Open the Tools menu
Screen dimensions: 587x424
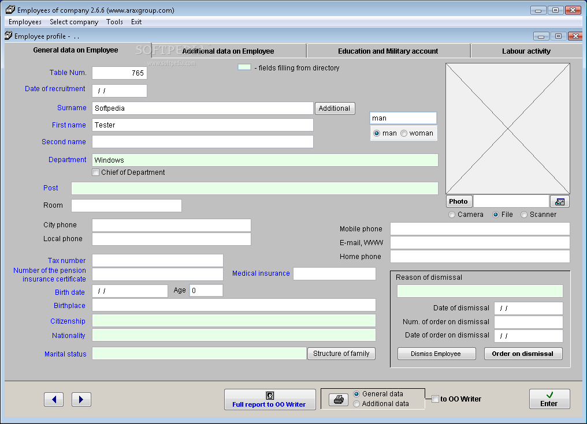click(x=114, y=22)
